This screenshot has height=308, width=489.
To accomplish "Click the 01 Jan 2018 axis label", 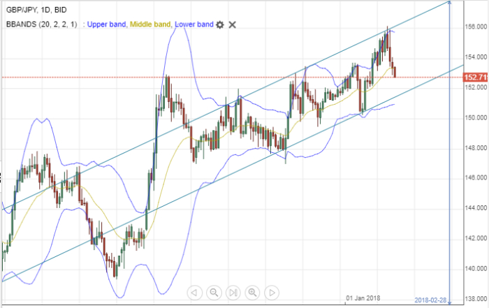I will [363, 298].
